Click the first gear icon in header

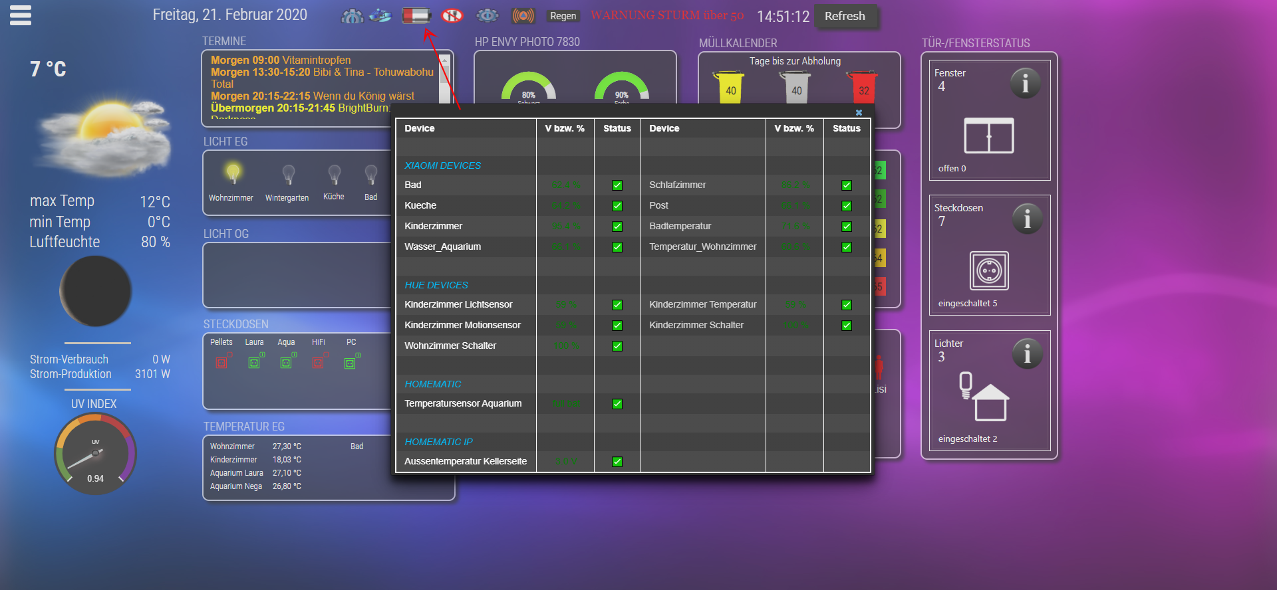click(x=352, y=16)
